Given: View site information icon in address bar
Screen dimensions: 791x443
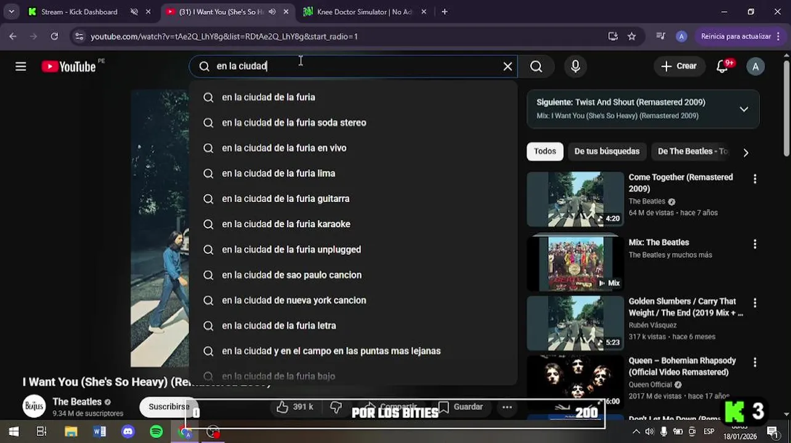Looking at the screenshot, I should [x=79, y=36].
